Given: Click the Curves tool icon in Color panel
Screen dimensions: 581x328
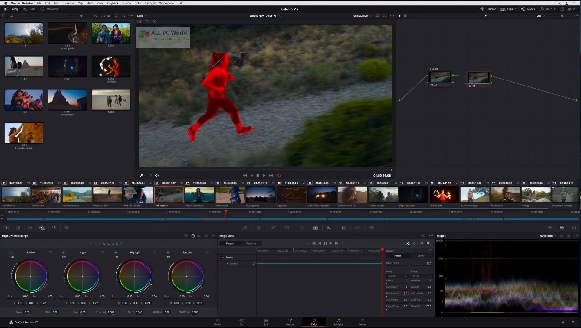Looking at the screenshot, I should click(245, 228).
